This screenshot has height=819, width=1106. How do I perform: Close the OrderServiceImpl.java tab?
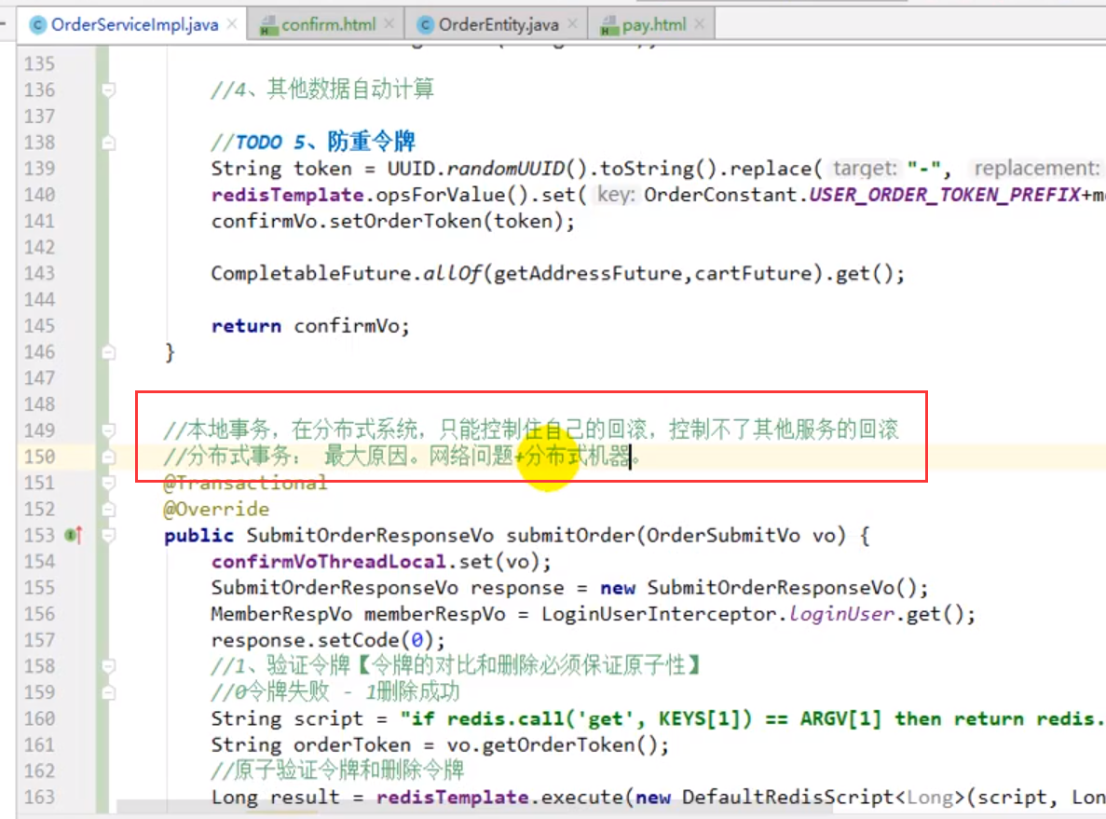(x=231, y=25)
